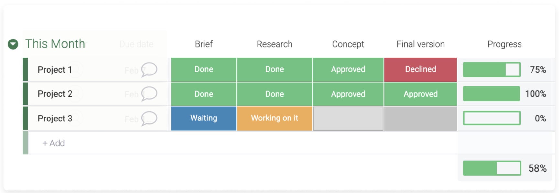This screenshot has width=559, height=193.
Task: Click the 58% summary progress bar
Action: click(x=492, y=168)
